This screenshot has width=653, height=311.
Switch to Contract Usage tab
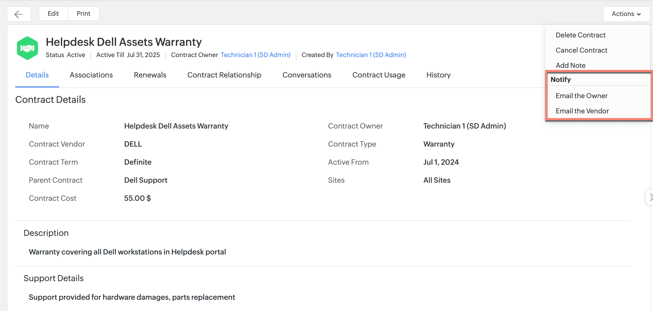(379, 75)
